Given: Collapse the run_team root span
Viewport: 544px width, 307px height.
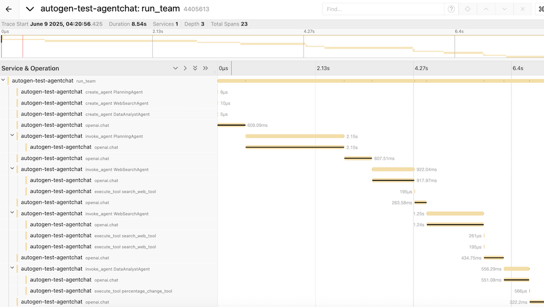Looking at the screenshot, I should click(3, 81).
